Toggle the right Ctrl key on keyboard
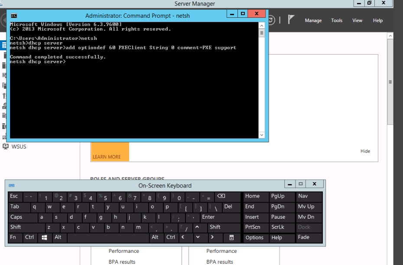 [171, 238]
